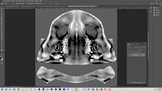Open the Image menu
This screenshot has width=162, height=91.
(x=10, y=1)
